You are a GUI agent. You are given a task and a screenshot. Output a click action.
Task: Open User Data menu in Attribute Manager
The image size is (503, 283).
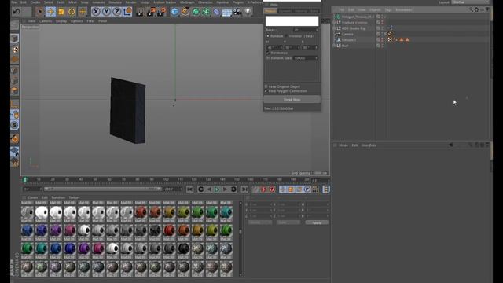click(369, 145)
